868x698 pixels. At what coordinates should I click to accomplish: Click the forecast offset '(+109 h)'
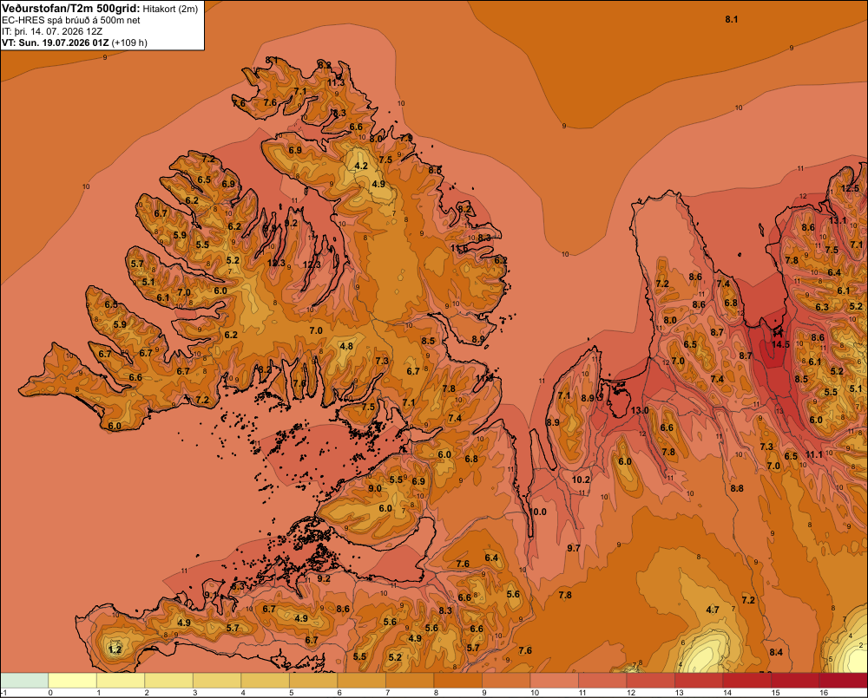point(129,42)
